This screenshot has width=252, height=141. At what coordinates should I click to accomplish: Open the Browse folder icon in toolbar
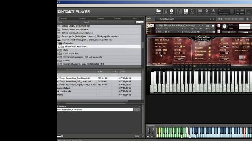coord(158,11)
